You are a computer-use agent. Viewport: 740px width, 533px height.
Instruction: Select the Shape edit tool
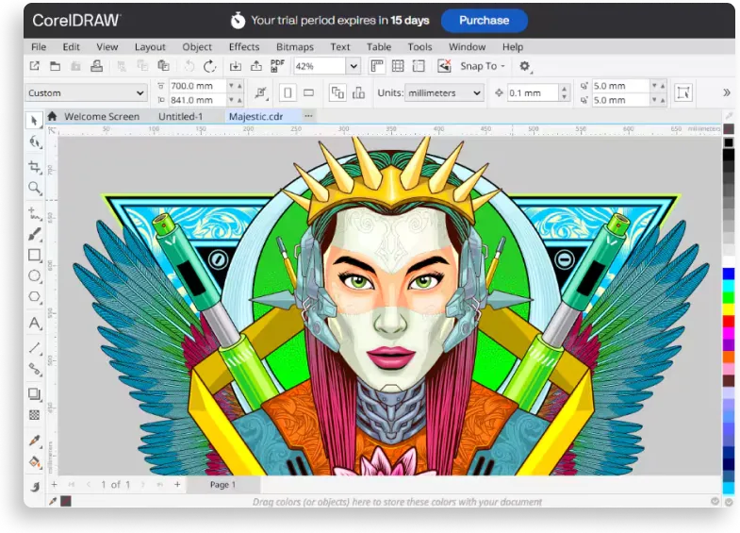[x=35, y=142]
